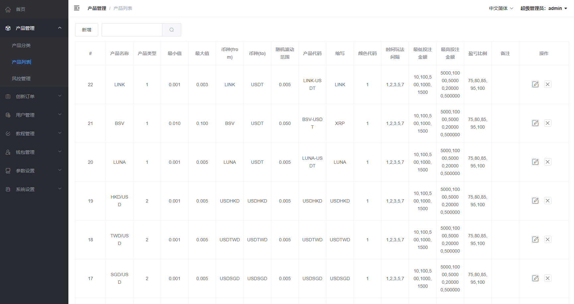Focus the product search input field
The width and height of the screenshot is (574, 304).
(132, 30)
